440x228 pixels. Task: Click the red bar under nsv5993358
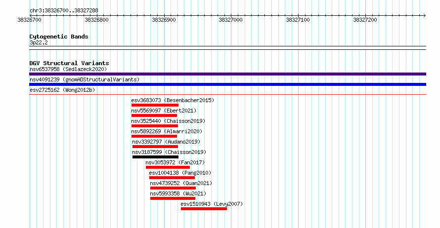(173, 198)
